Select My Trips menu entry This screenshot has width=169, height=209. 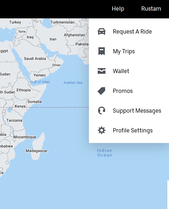pyautogui.click(x=124, y=52)
